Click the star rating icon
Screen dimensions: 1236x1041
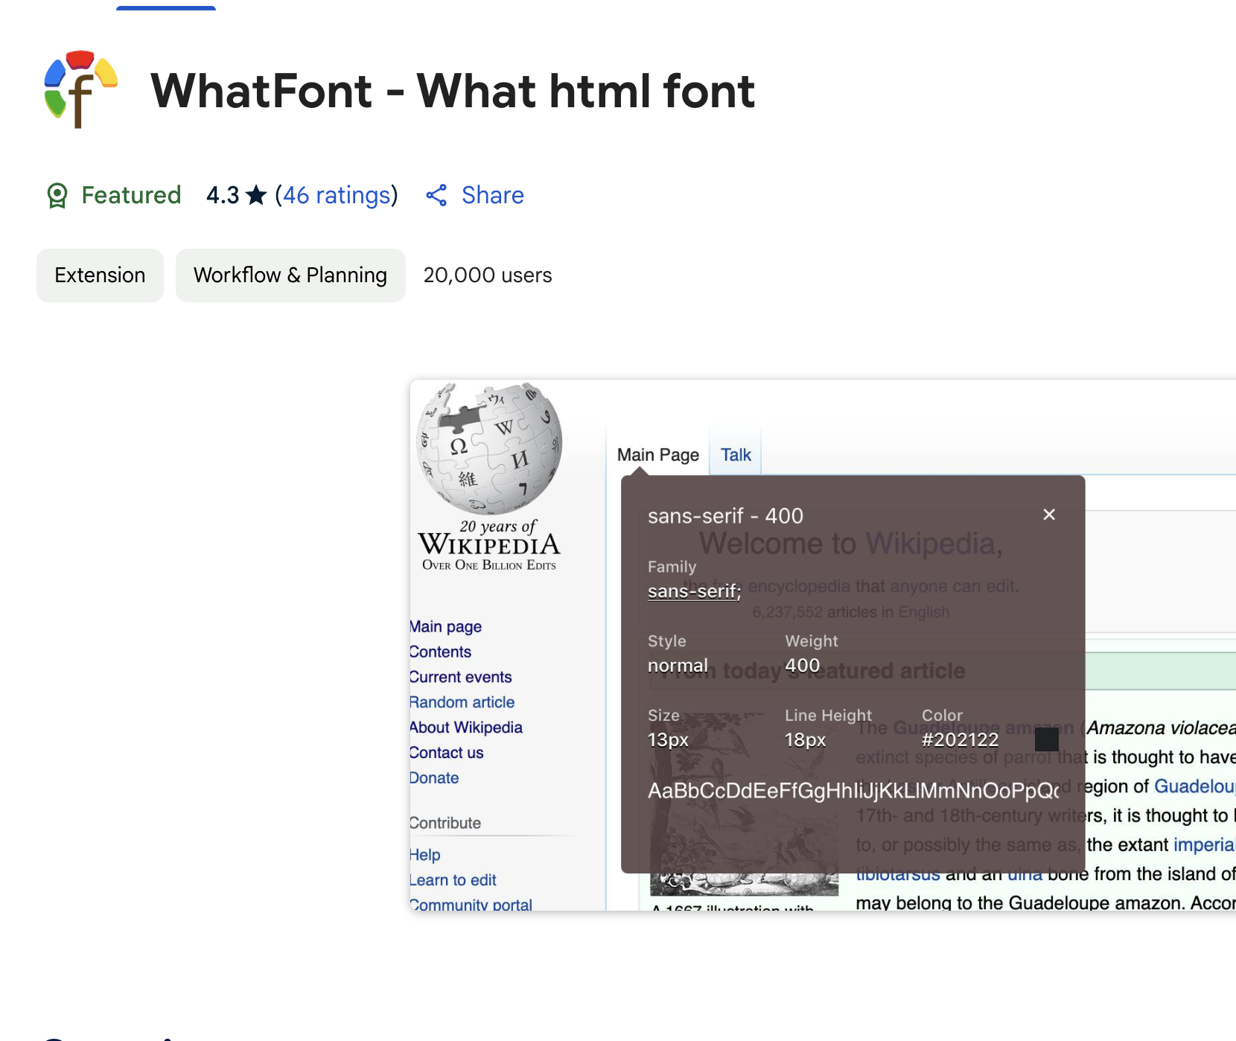[x=256, y=195]
